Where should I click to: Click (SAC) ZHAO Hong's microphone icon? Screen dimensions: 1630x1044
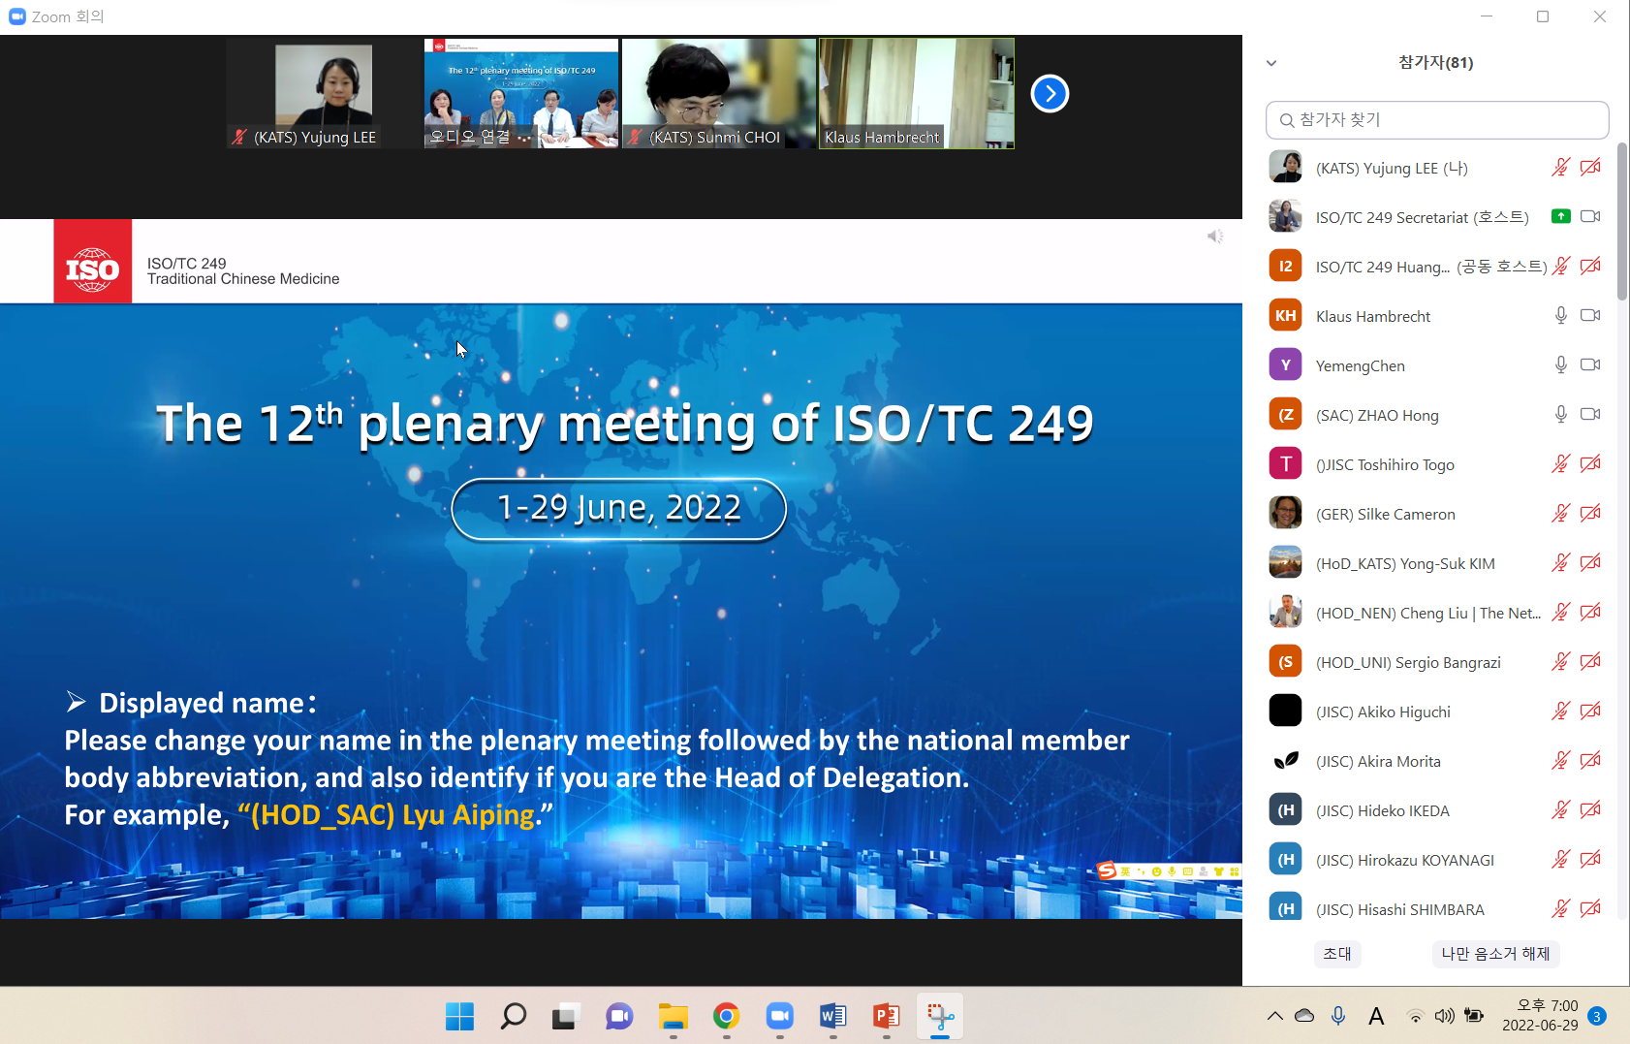coord(1560,415)
